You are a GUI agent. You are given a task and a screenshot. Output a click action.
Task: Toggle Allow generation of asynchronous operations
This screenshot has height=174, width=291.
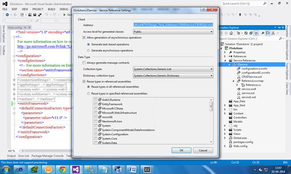[84, 38]
